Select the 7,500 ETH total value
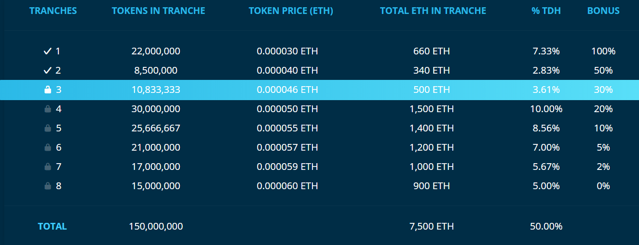The width and height of the screenshot is (639, 245). tap(431, 226)
